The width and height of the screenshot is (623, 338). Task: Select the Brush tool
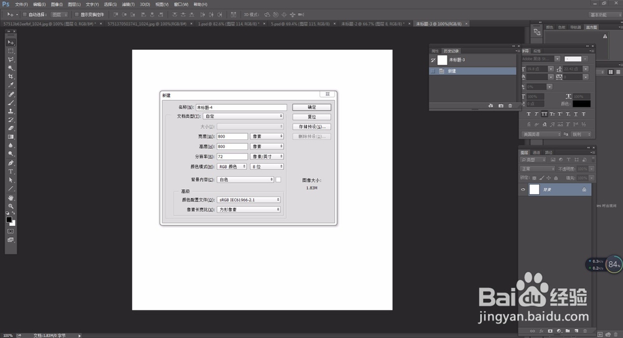[11, 103]
